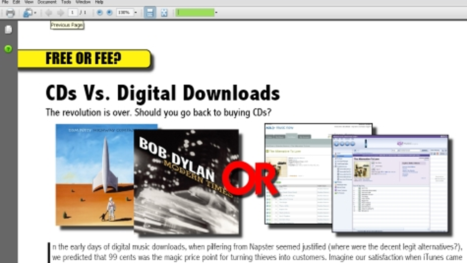Click the current page number field

(x=73, y=12)
